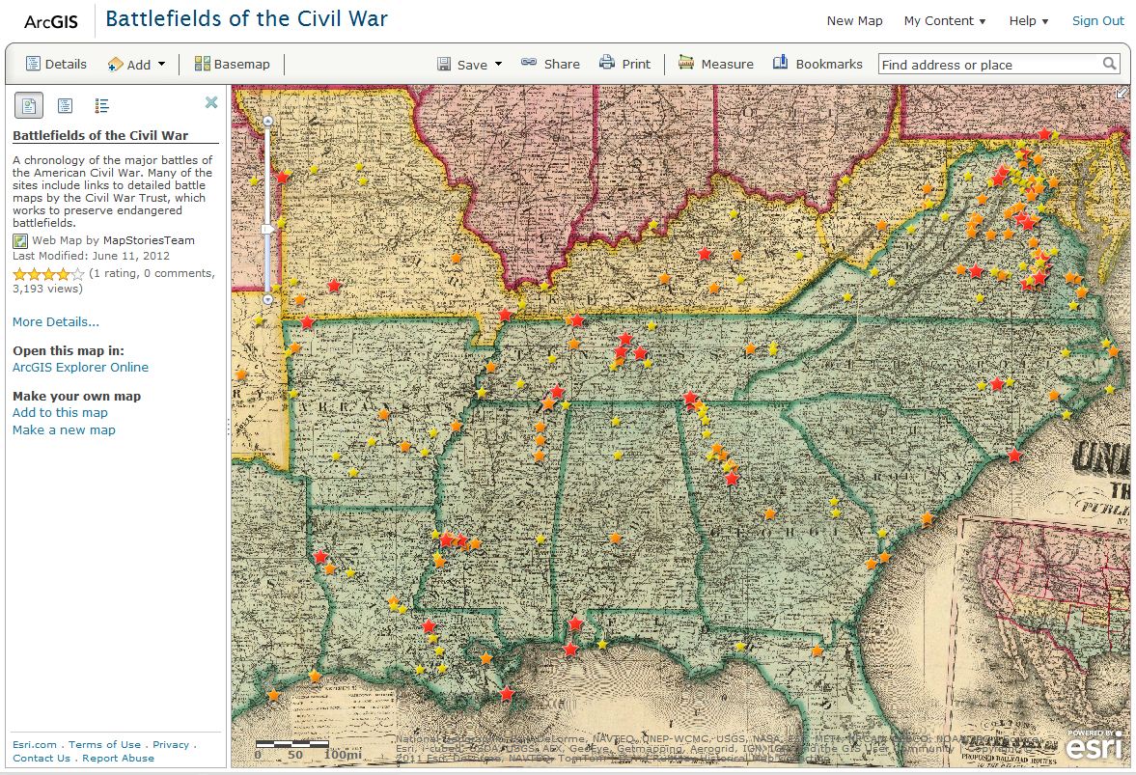Screen dimensions: 1136x775
Task: Open the Basemap gallery
Action: (232, 64)
